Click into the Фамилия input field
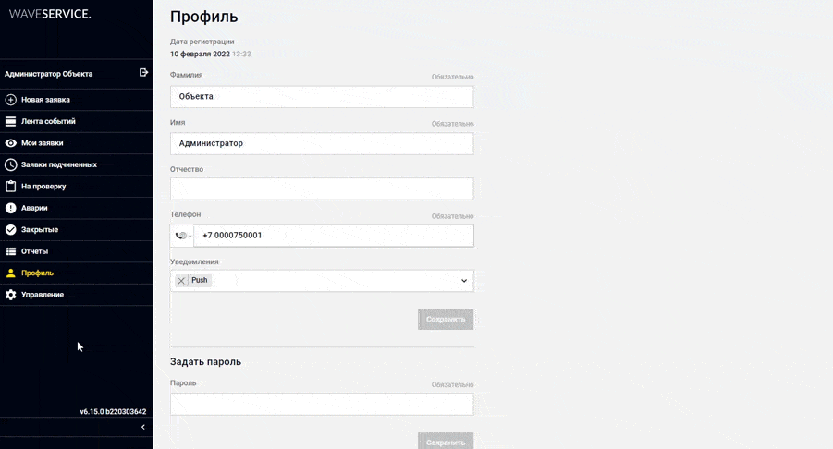 point(322,97)
